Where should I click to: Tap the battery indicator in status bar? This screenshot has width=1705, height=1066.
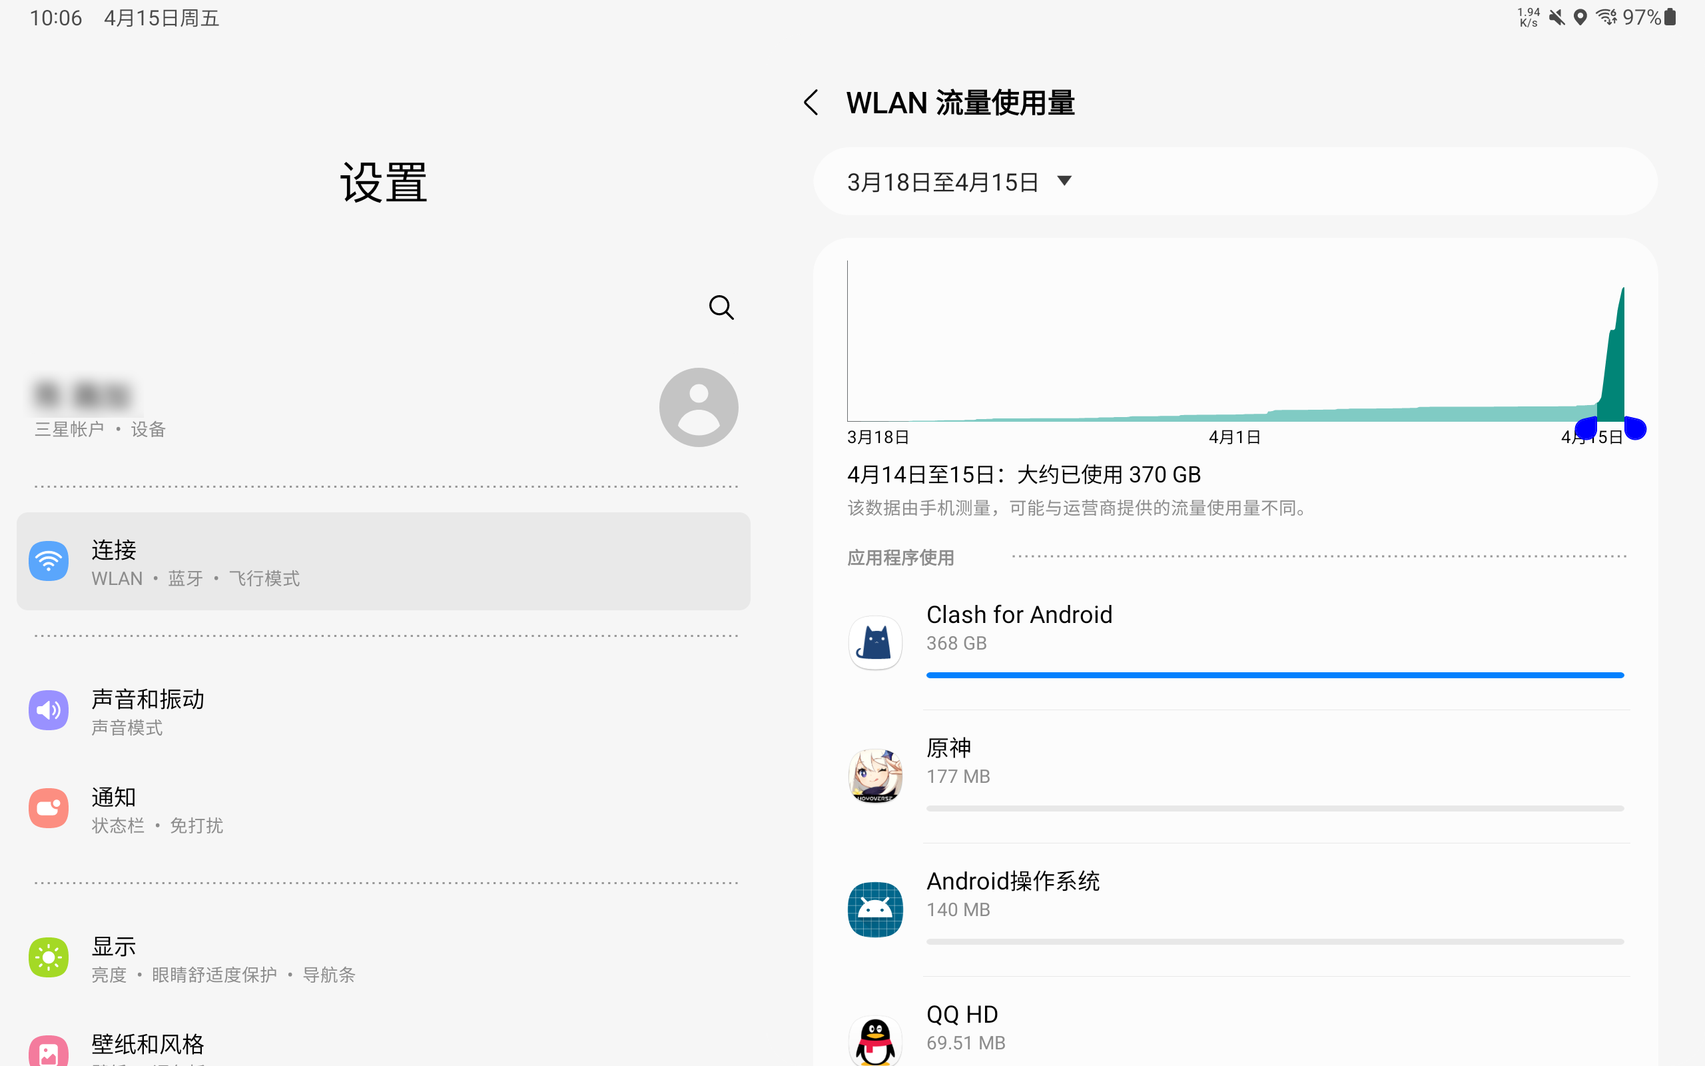[1670, 17]
